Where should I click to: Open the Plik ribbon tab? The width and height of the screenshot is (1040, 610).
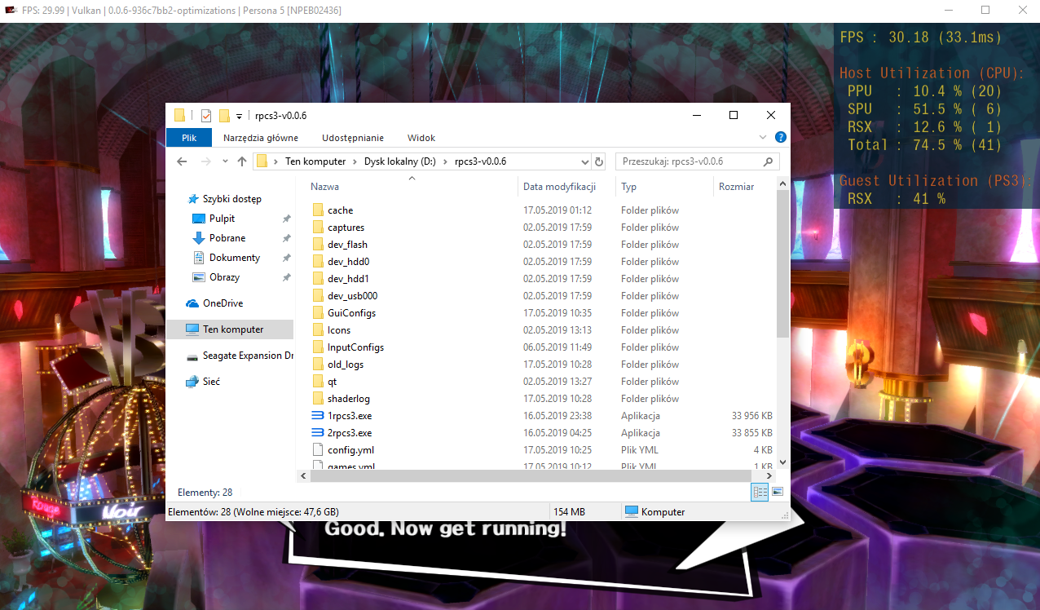[x=189, y=138]
